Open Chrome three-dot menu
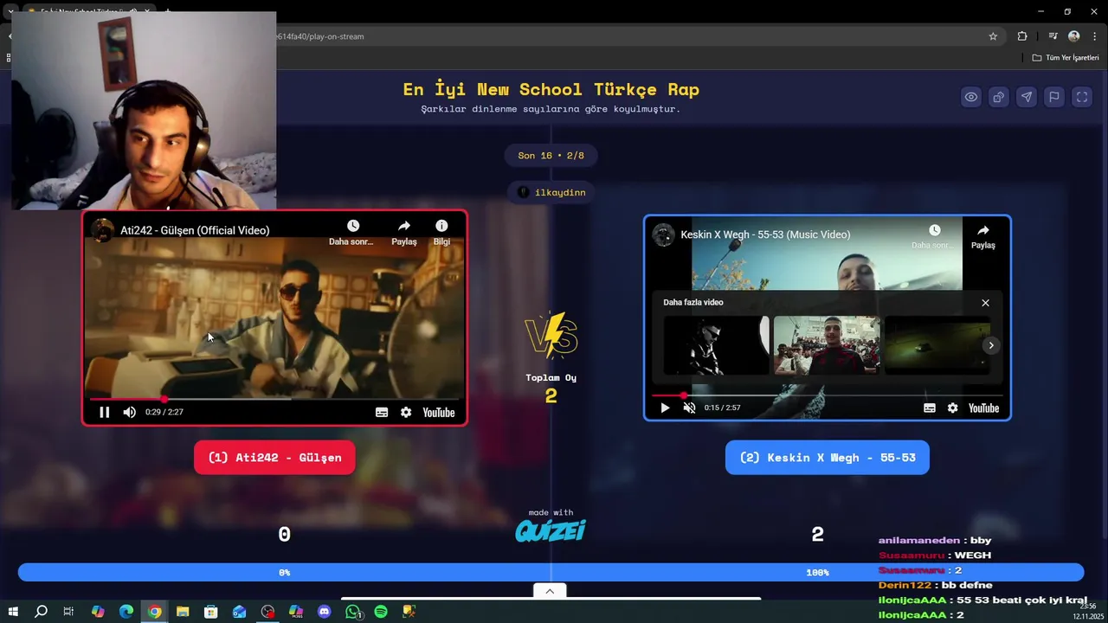The width and height of the screenshot is (1108, 623). click(1094, 36)
